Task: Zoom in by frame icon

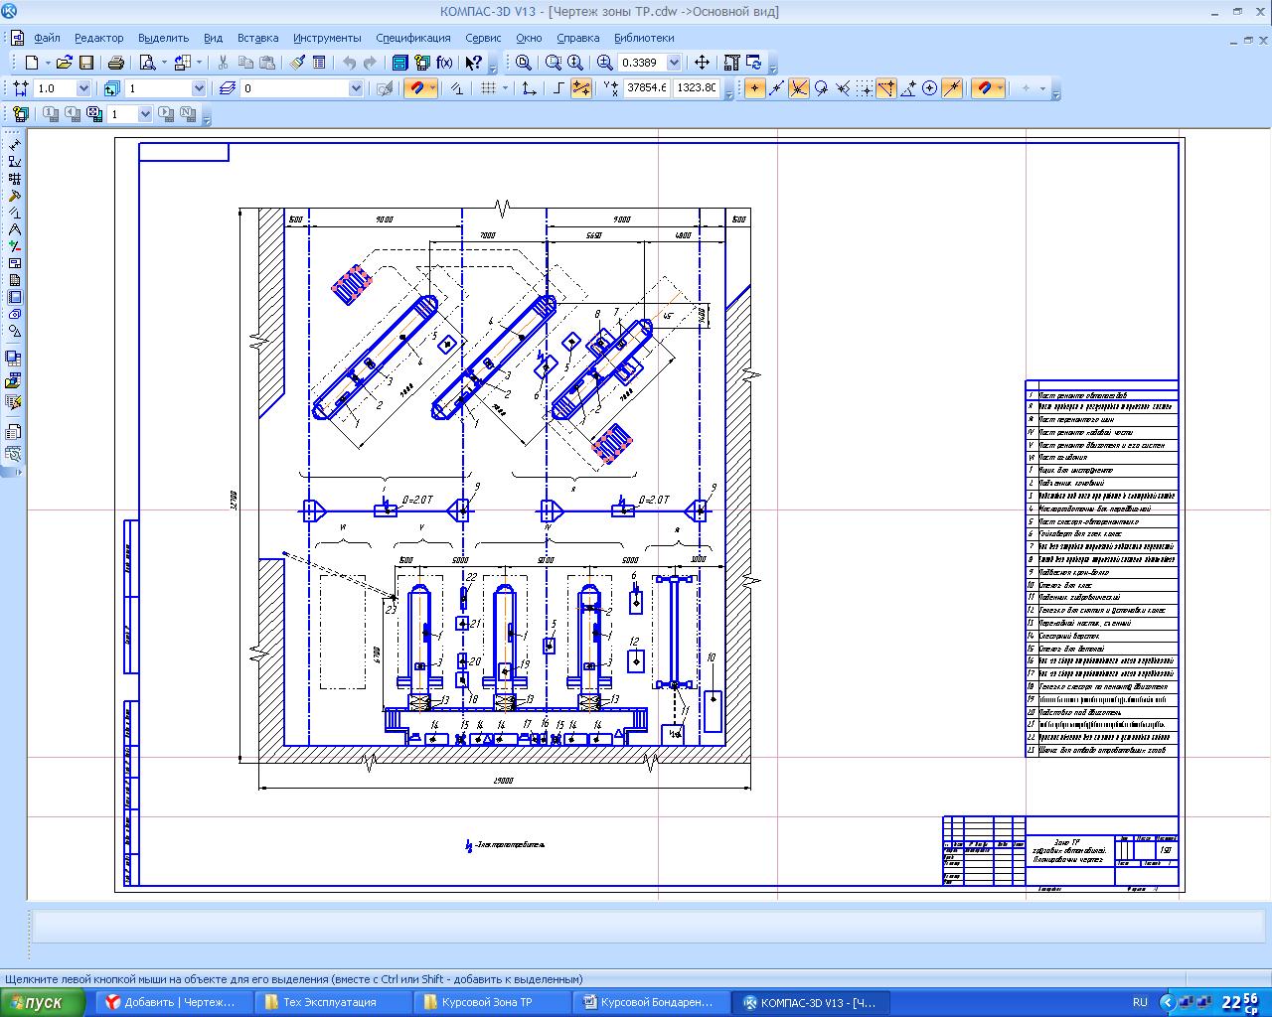Action: (x=554, y=62)
